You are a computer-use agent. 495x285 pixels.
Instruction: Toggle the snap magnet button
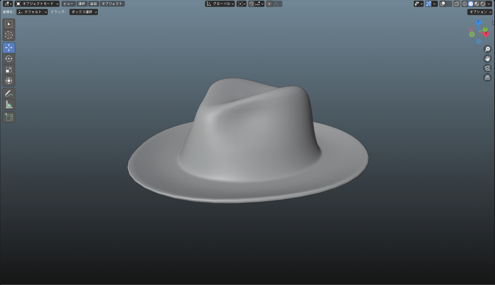click(251, 4)
